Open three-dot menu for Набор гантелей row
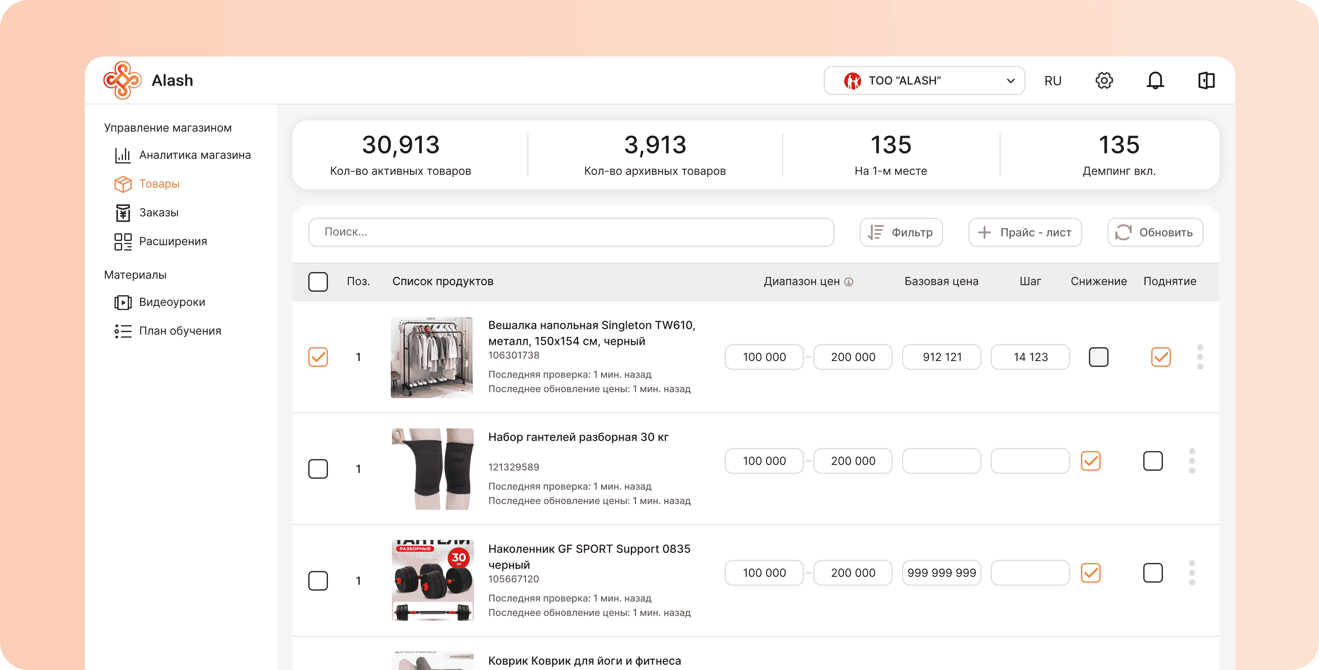The height and width of the screenshot is (670, 1319). (1192, 460)
